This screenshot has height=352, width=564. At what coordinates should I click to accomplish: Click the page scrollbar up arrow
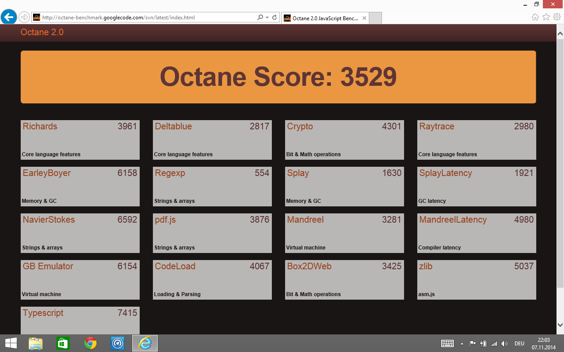pyautogui.click(x=560, y=34)
